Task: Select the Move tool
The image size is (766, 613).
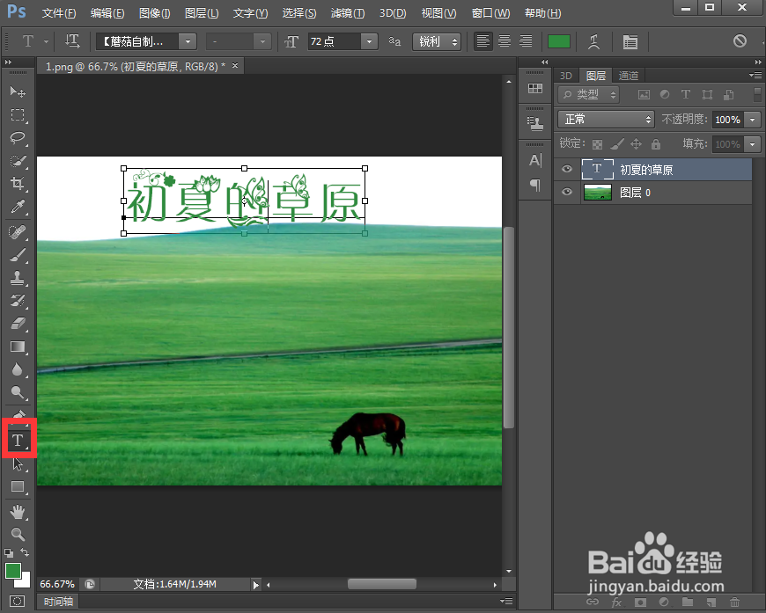Action: point(18,91)
